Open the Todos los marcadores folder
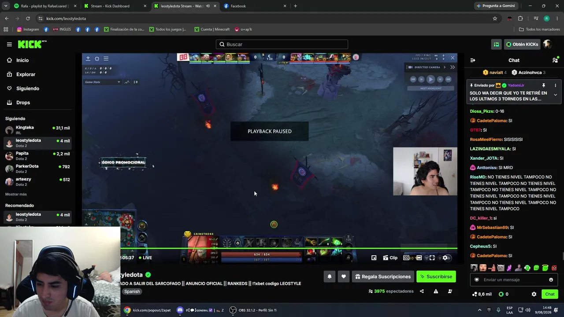 pyautogui.click(x=539, y=29)
